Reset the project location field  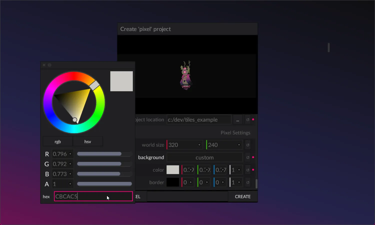(x=248, y=120)
